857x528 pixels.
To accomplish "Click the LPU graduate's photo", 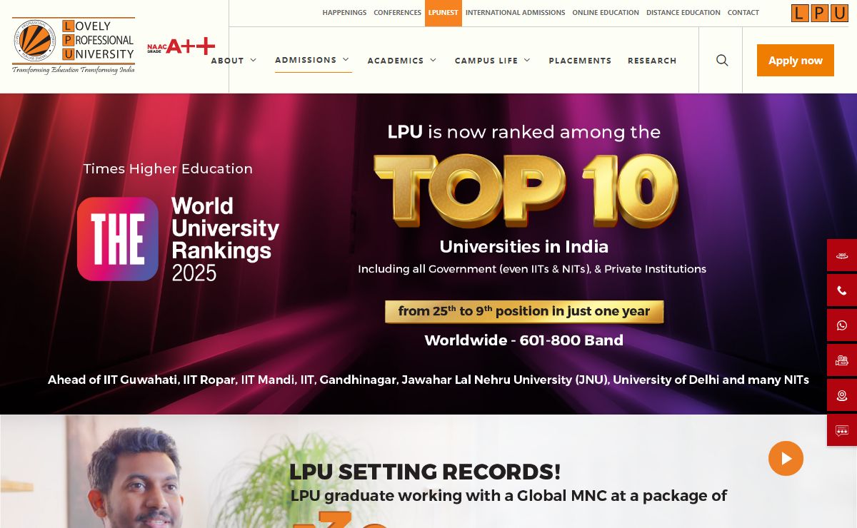I will click(x=136, y=478).
